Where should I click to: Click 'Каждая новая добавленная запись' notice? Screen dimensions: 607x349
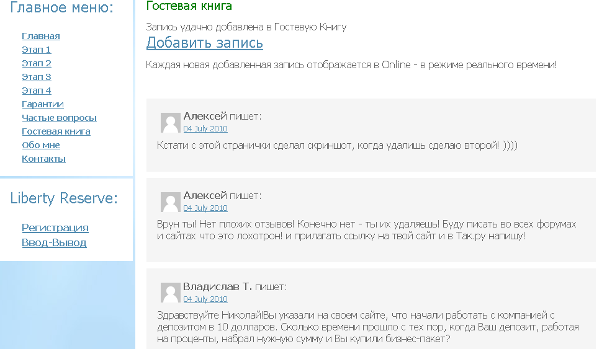[351, 65]
